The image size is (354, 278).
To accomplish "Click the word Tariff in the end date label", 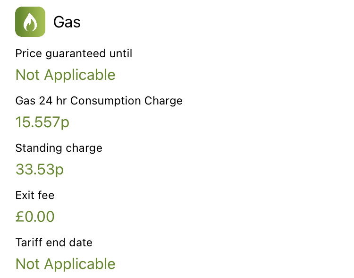I will coord(26,243).
